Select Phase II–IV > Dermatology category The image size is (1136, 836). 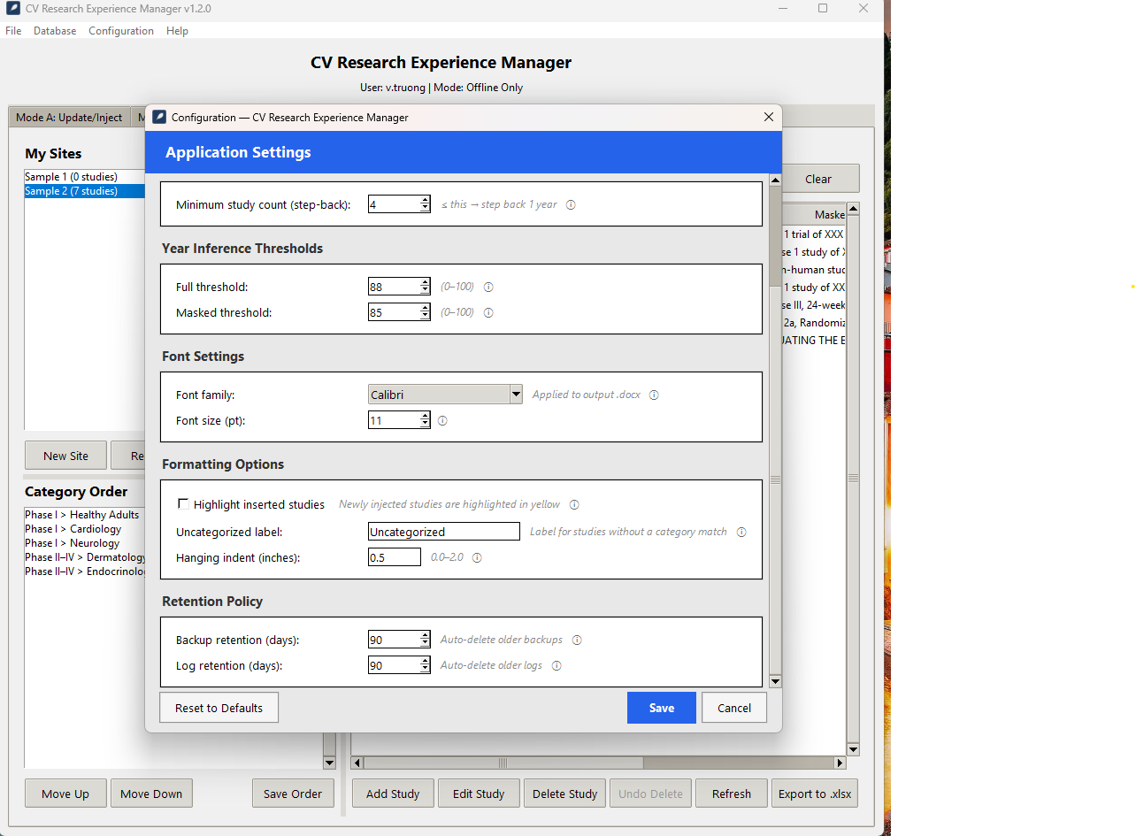coord(84,557)
